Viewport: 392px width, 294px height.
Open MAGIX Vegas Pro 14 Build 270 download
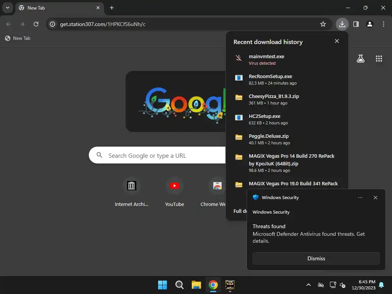(287, 163)
